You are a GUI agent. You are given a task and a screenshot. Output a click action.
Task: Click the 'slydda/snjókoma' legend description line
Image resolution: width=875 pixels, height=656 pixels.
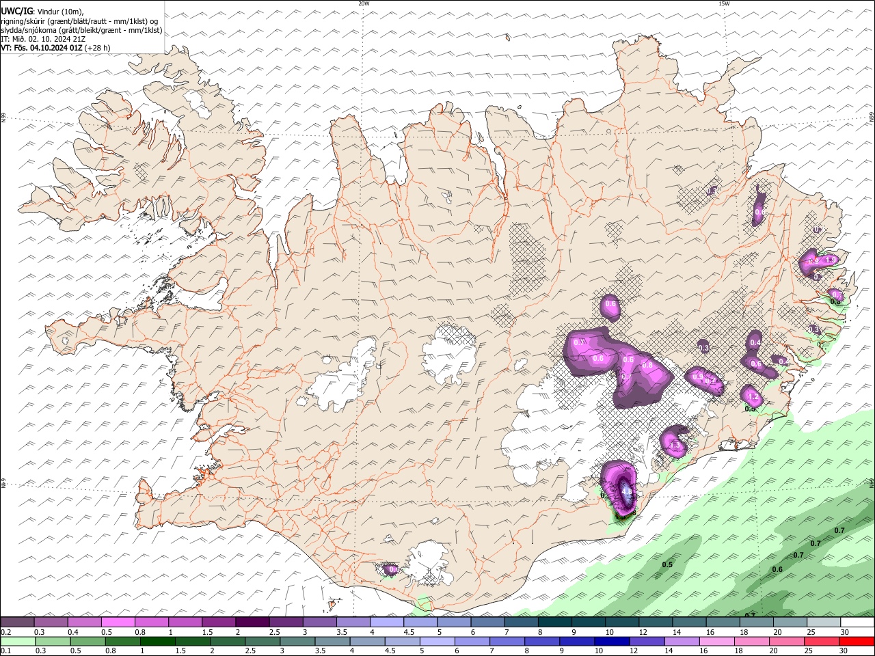(81, 30)
